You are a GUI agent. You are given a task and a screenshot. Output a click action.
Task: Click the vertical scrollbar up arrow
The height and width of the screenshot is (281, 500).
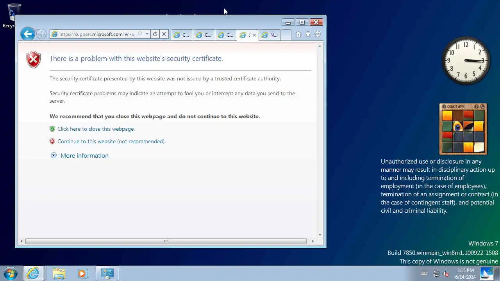(320, 46)
